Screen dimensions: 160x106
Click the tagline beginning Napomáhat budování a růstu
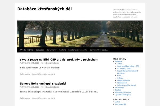(x=127, y=13)
